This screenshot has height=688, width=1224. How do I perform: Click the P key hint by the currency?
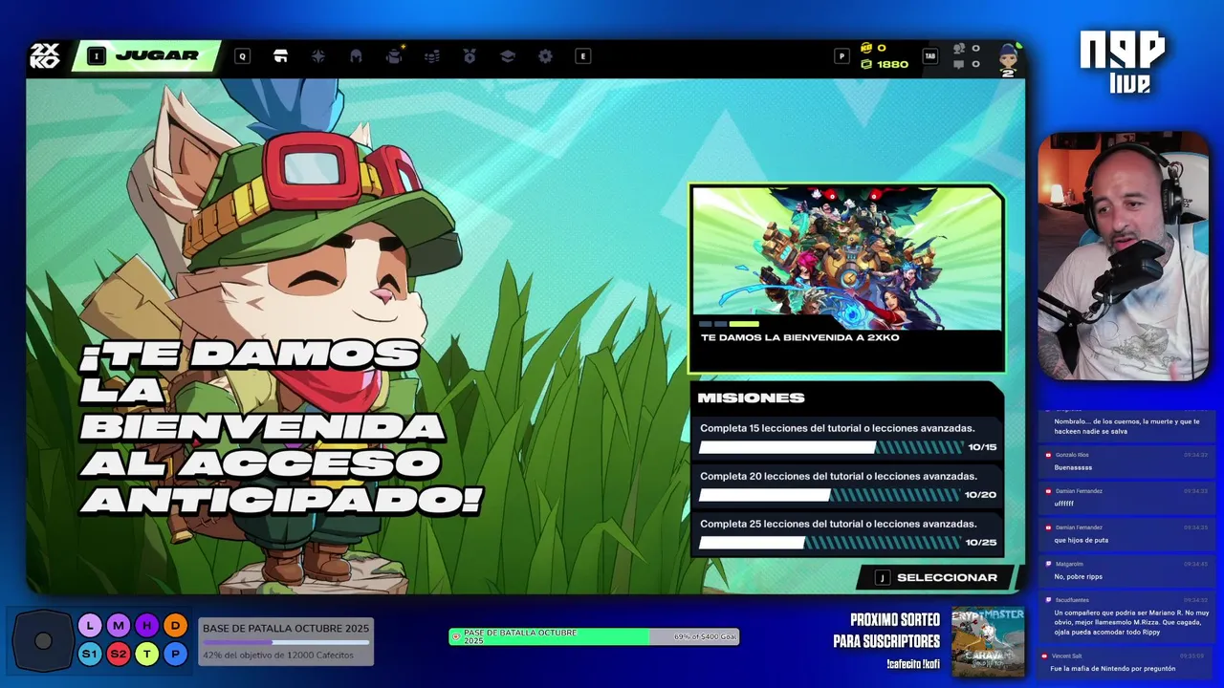841,56
